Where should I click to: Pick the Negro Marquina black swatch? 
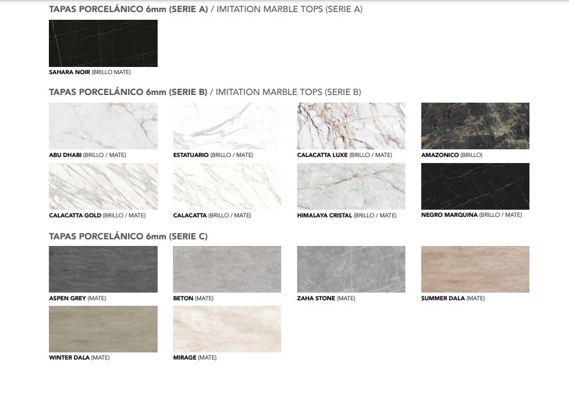tap(475, 186)
